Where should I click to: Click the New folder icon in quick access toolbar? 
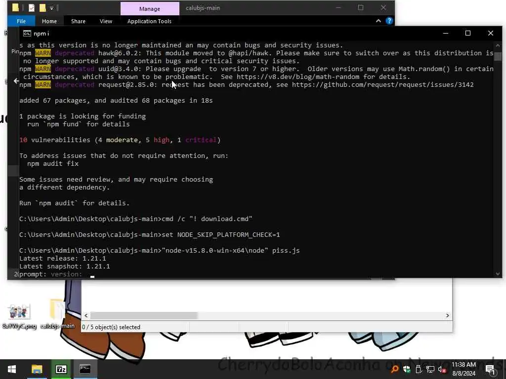[x=42, y=8]
